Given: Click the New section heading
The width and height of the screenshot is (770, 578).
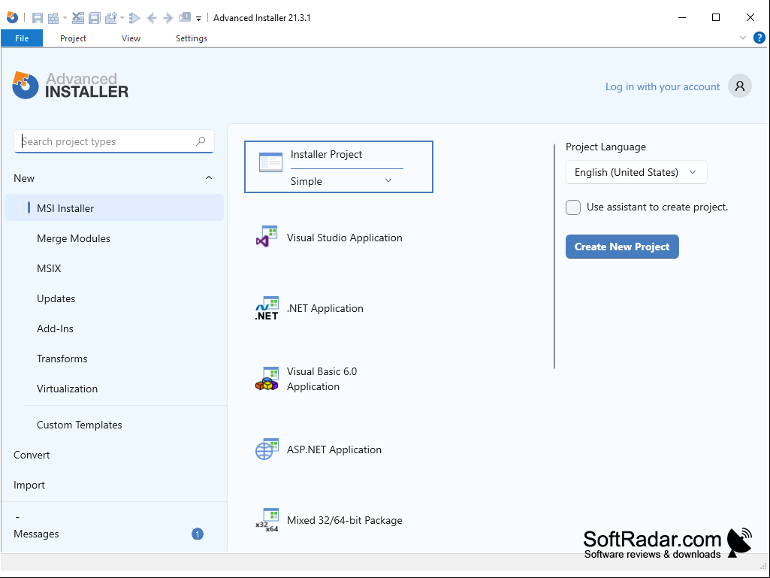Looking at the screenshot, I should (x=24, y=178).
